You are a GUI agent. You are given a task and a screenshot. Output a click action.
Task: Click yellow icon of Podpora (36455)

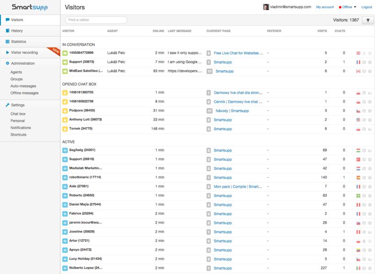coord(65,111)
